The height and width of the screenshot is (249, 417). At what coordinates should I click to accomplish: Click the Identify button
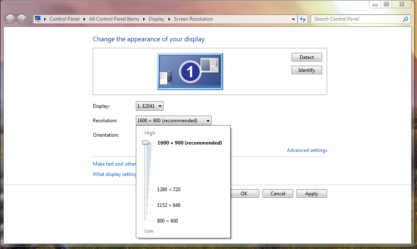[x=306, y=70]
